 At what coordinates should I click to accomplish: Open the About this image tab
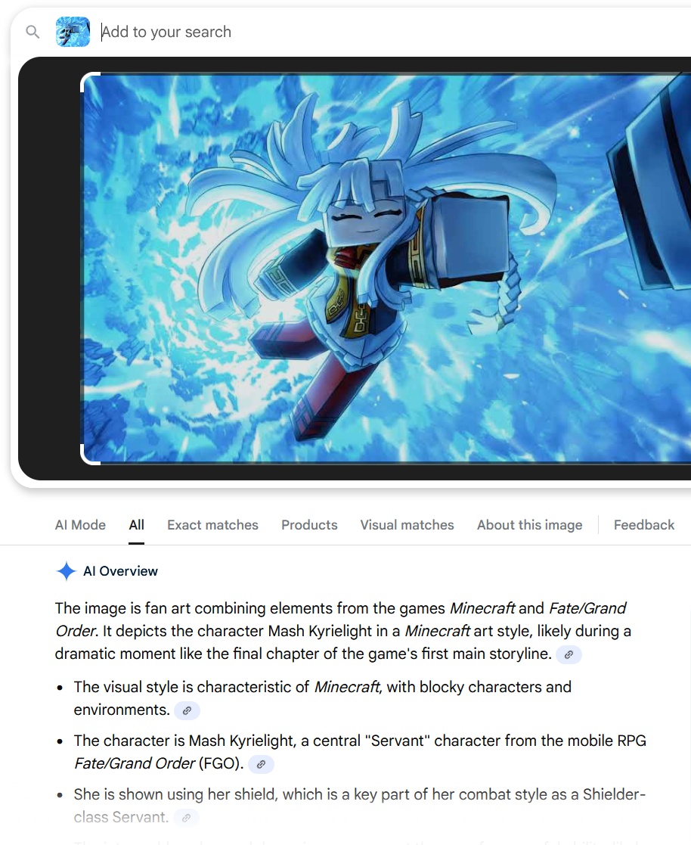(x=529, y=525)
